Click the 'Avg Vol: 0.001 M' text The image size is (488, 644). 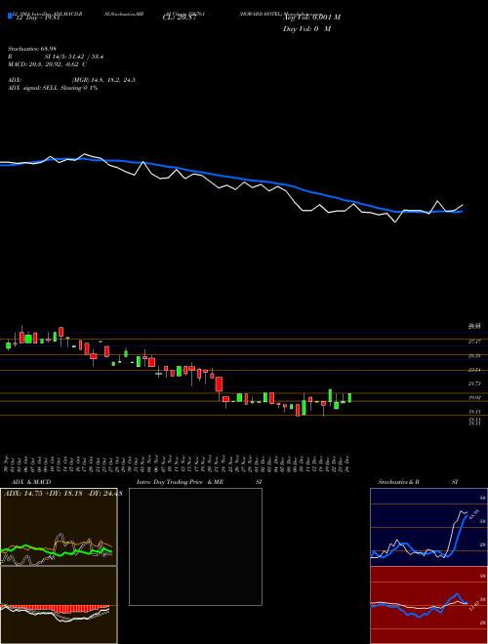point(311,18)
